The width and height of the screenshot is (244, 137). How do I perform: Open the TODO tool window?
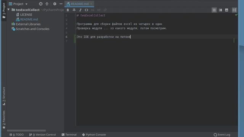click(x=16, y=135)
